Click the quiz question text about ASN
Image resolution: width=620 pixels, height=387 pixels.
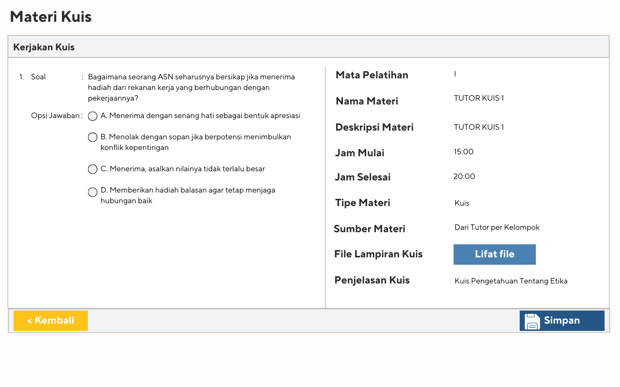coord(191,88)
